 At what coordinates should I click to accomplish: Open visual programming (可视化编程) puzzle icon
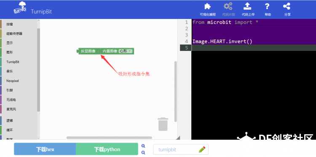[x=208, y=6]
